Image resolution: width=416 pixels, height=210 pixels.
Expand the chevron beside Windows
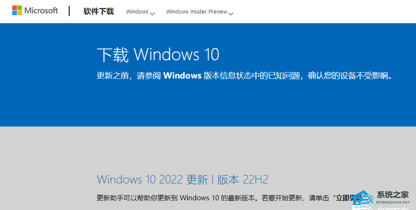[152, 13]
